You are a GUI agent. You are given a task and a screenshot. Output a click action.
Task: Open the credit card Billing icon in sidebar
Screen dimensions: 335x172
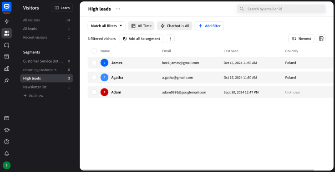pos(7,118)
